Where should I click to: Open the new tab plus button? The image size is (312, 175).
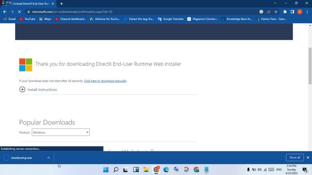(61, 4)
